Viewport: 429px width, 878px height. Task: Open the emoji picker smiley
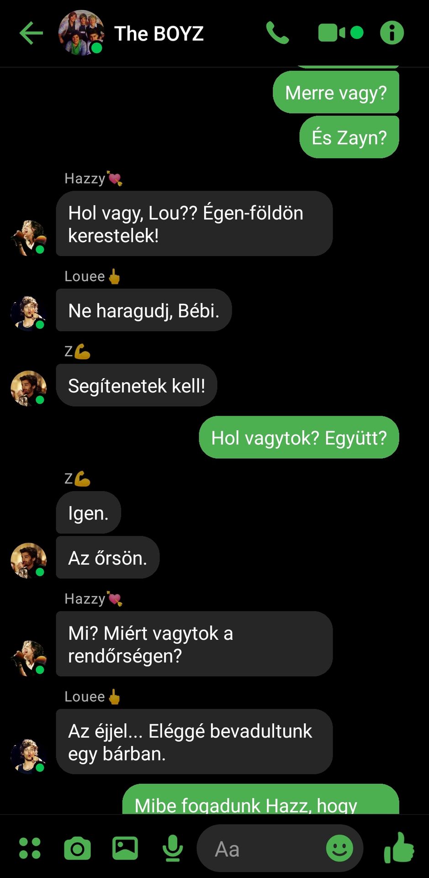pyautogui.click(x=339, y=848)
